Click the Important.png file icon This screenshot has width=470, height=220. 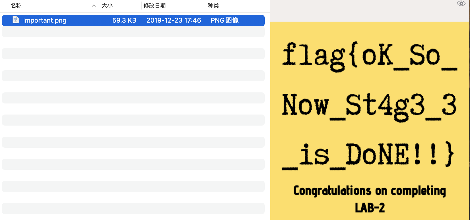click(x=16, y=20)
